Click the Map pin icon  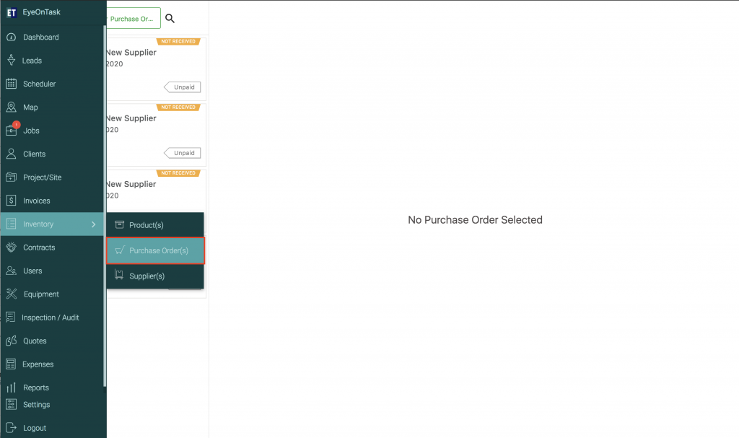[12, 107]
